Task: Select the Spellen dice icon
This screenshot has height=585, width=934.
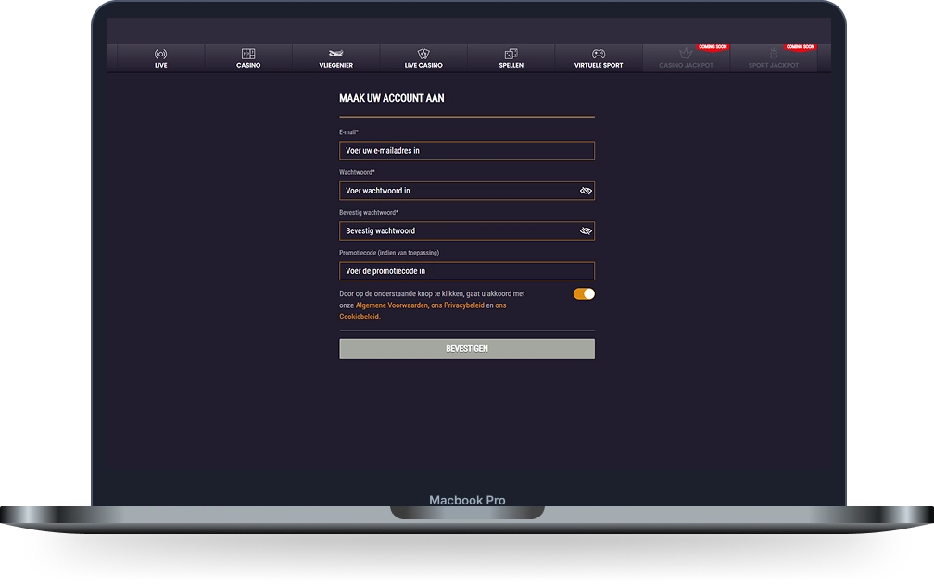Action: click(511, 54)
